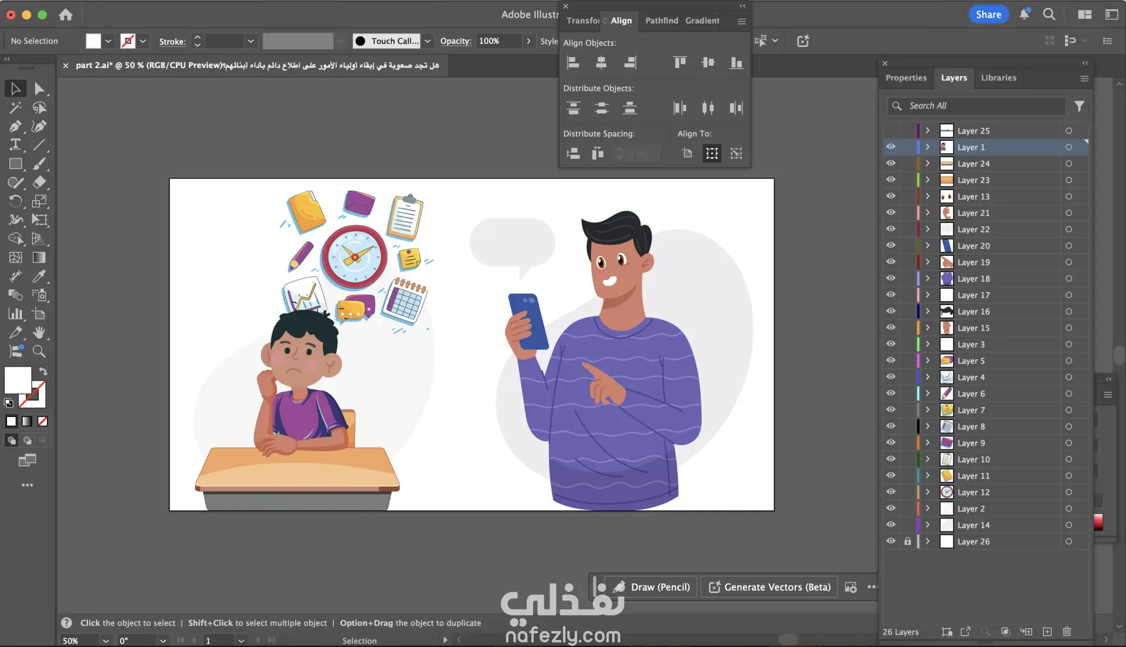Select the Type tool

(x=15, y=145)
